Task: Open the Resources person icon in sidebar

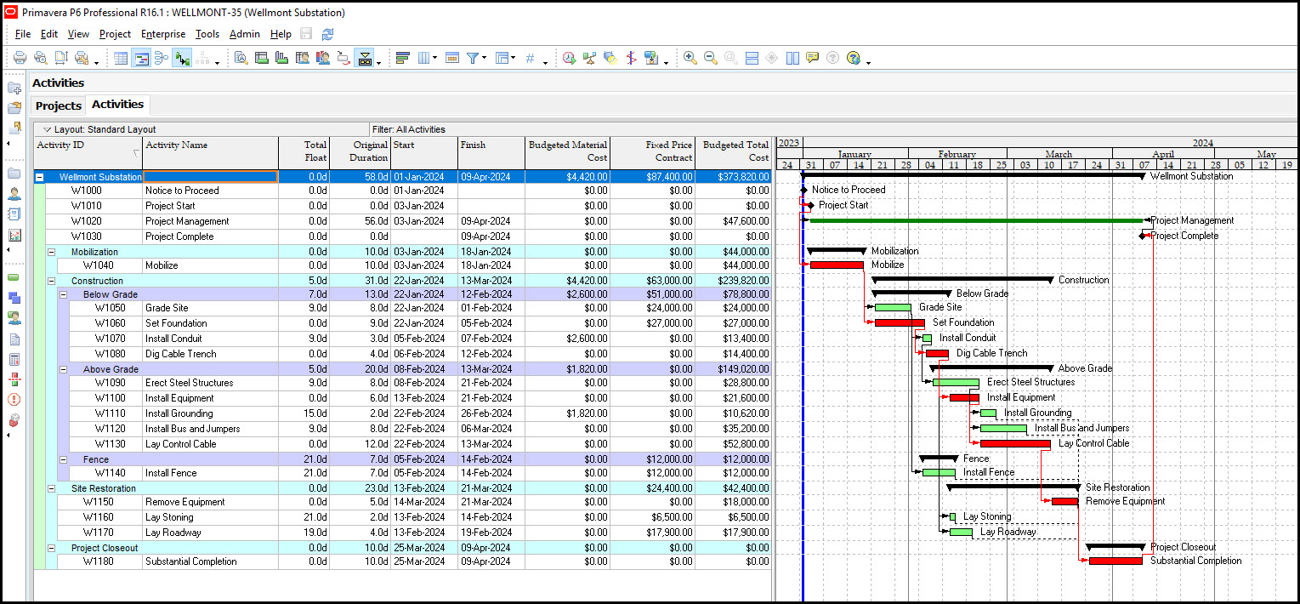Action: tap(14, 194)
